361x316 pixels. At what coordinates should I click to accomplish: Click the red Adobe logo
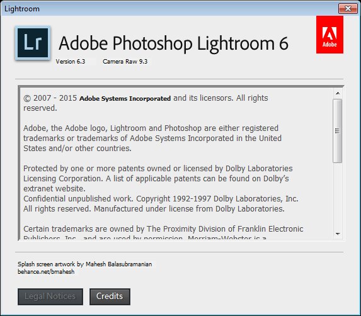click(x=329, y=35)
